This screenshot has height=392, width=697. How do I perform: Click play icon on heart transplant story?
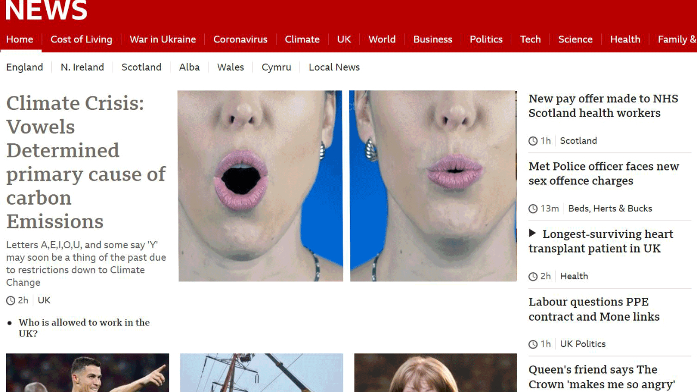533,234
